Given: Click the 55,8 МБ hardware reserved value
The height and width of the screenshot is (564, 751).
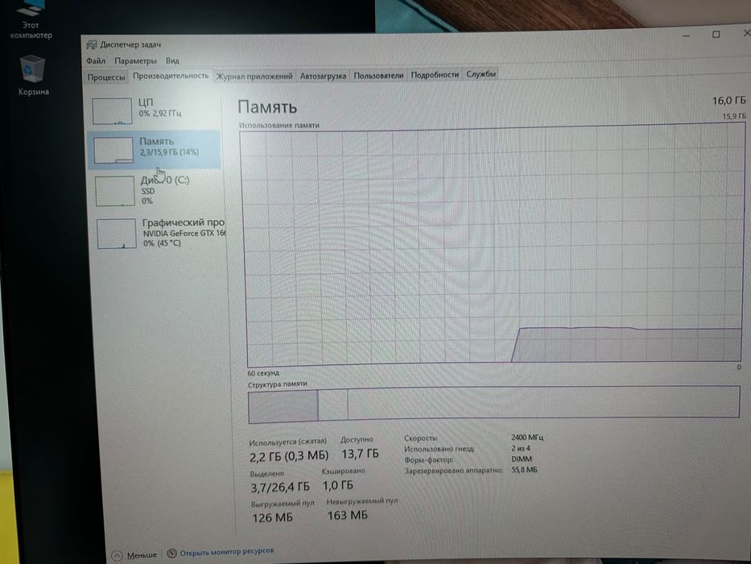Looking at the screenshot, I should tap(525, 470).
